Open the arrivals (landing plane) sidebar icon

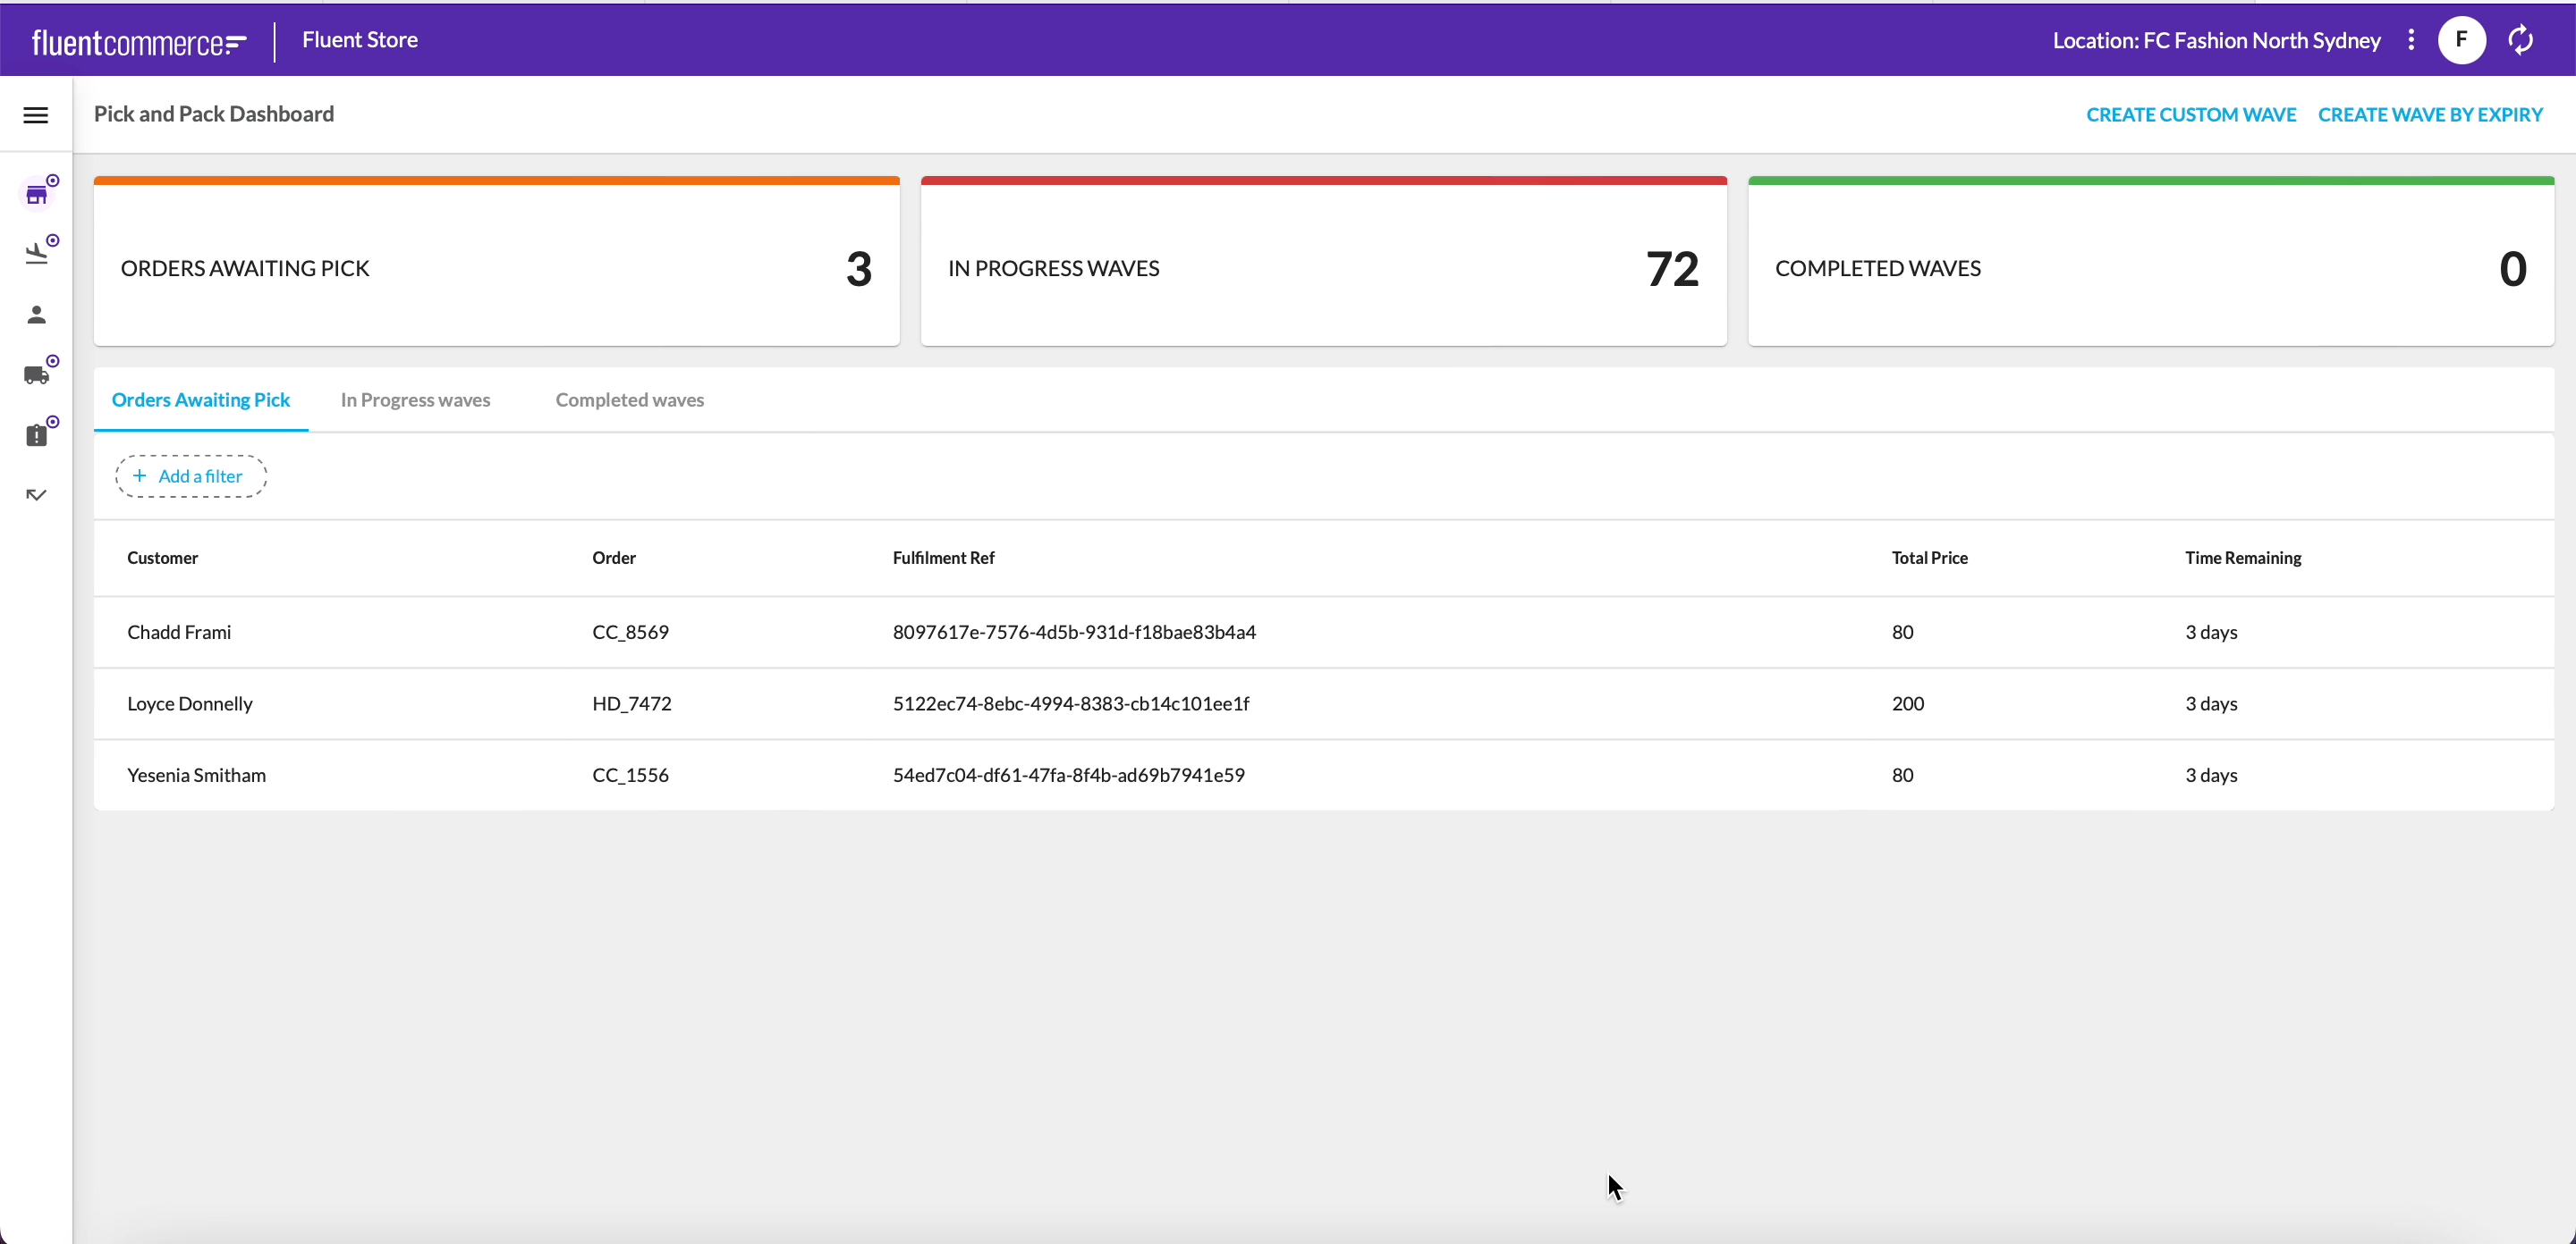(x=37, y=254)
